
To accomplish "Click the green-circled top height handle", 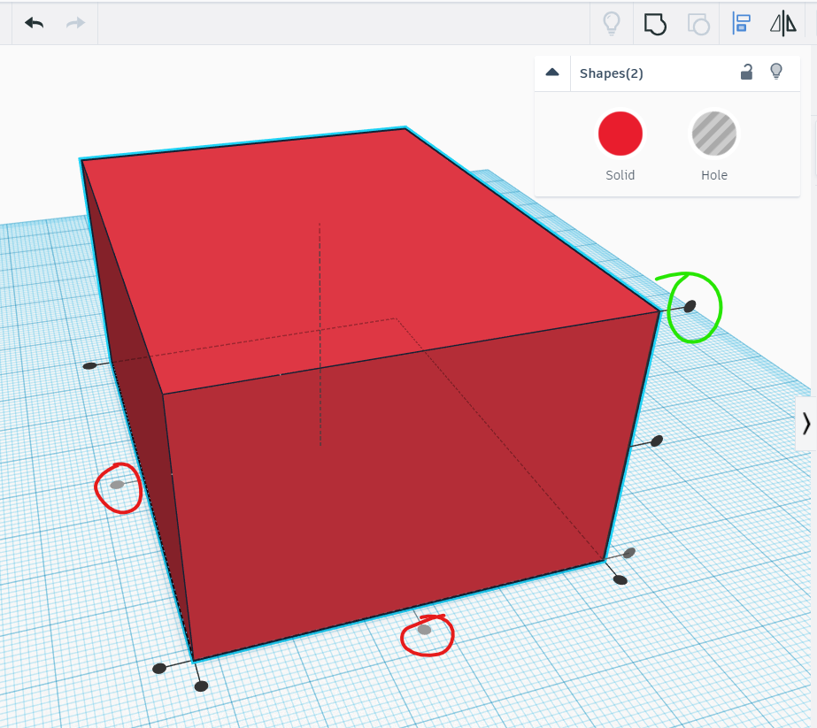I will pyautogui.click(x=690, y=307).
